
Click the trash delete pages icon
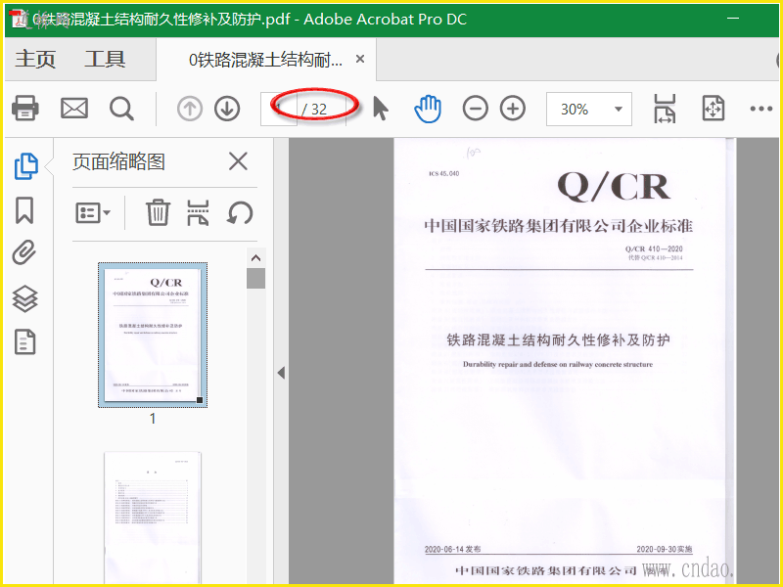(x=158, y=212)
